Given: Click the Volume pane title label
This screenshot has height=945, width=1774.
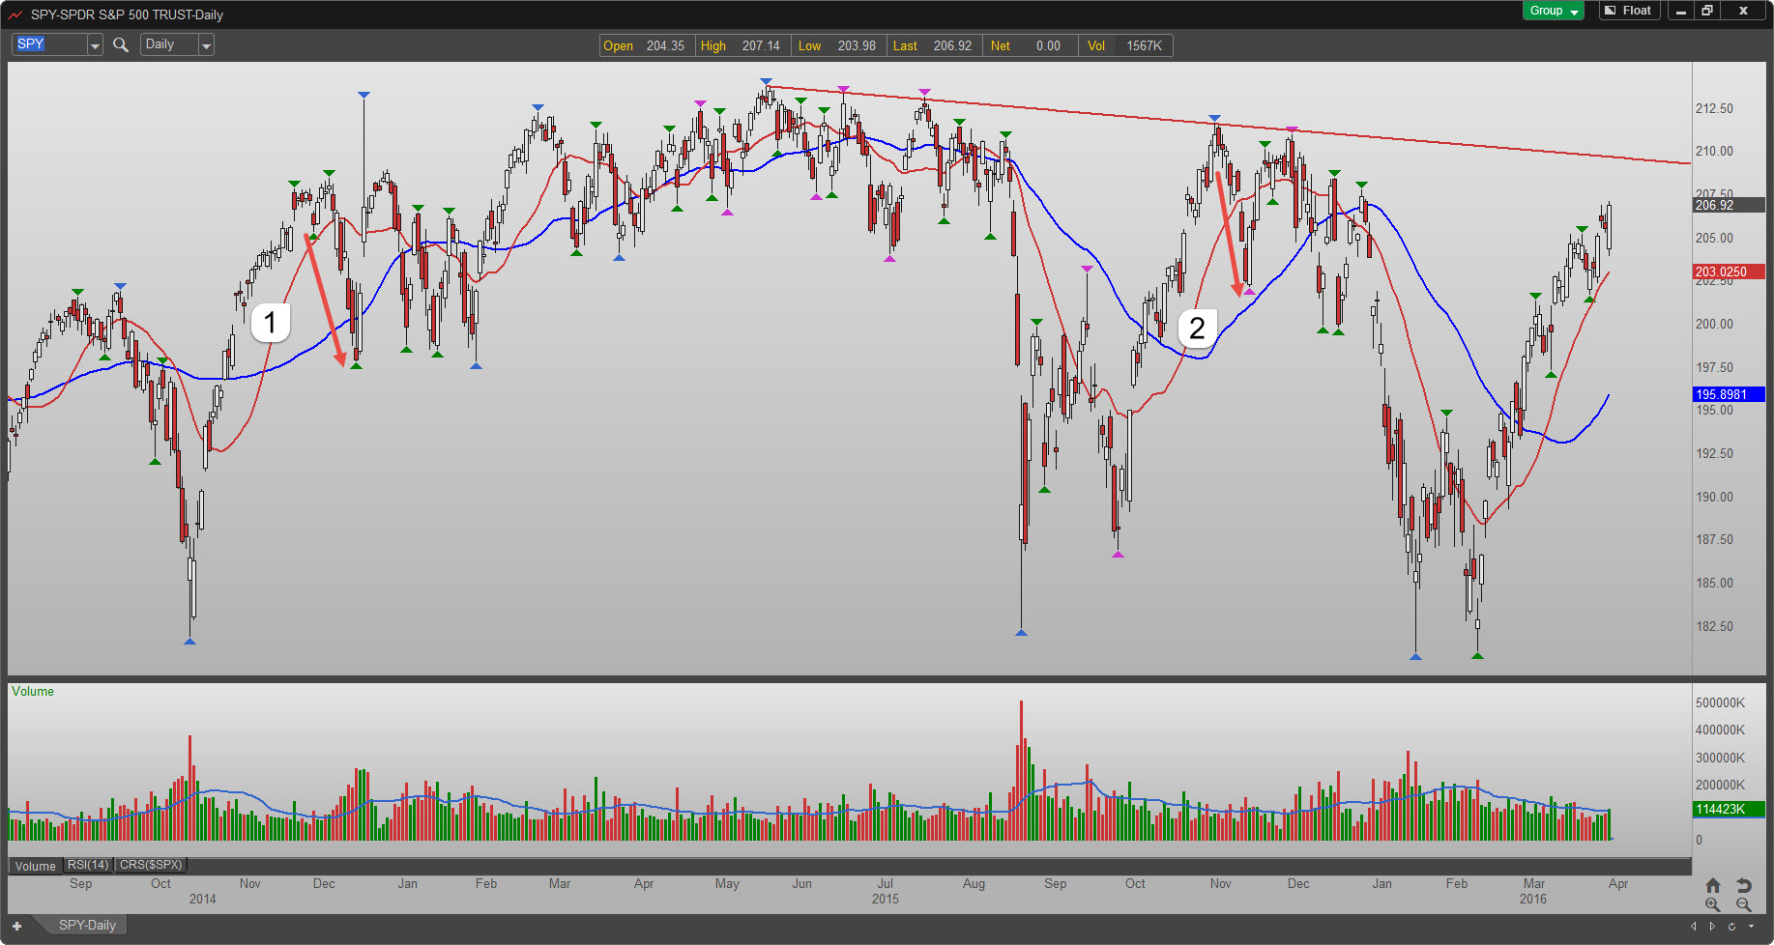Looking at the screenshot, I should 33,691.
